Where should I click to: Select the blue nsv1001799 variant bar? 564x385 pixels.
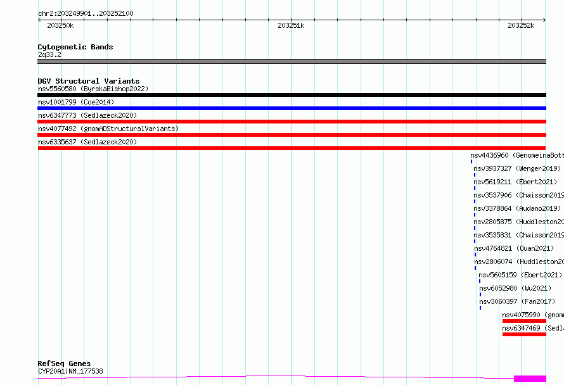click(x=292, y=108)
